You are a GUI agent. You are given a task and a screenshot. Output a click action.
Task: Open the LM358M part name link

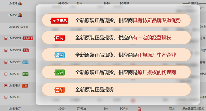pyautogui.click(x=14, y=86)
